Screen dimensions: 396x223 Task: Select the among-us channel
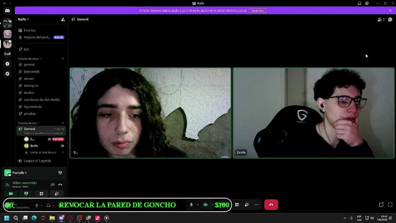pyautogui.click(x=42, y=85)
